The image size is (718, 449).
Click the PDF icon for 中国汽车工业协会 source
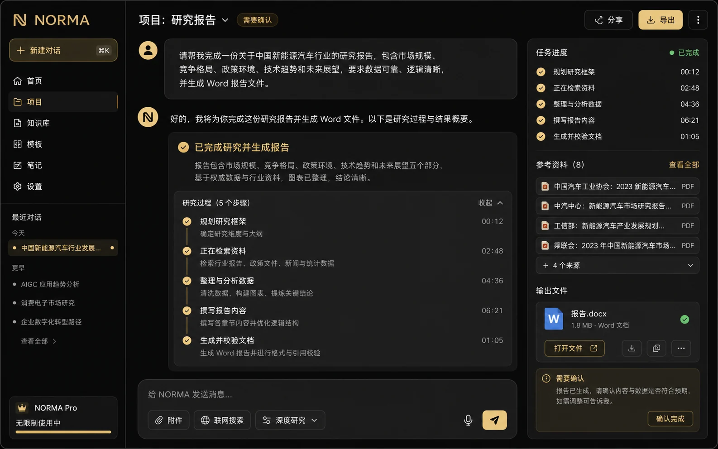[545, 186]
